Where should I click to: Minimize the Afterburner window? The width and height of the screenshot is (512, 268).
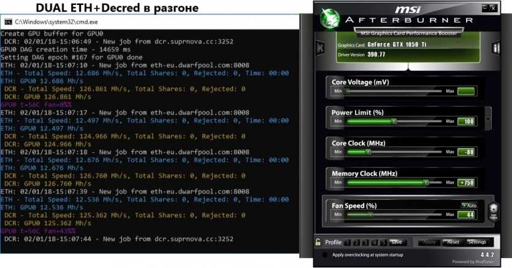tap(488, 9)
